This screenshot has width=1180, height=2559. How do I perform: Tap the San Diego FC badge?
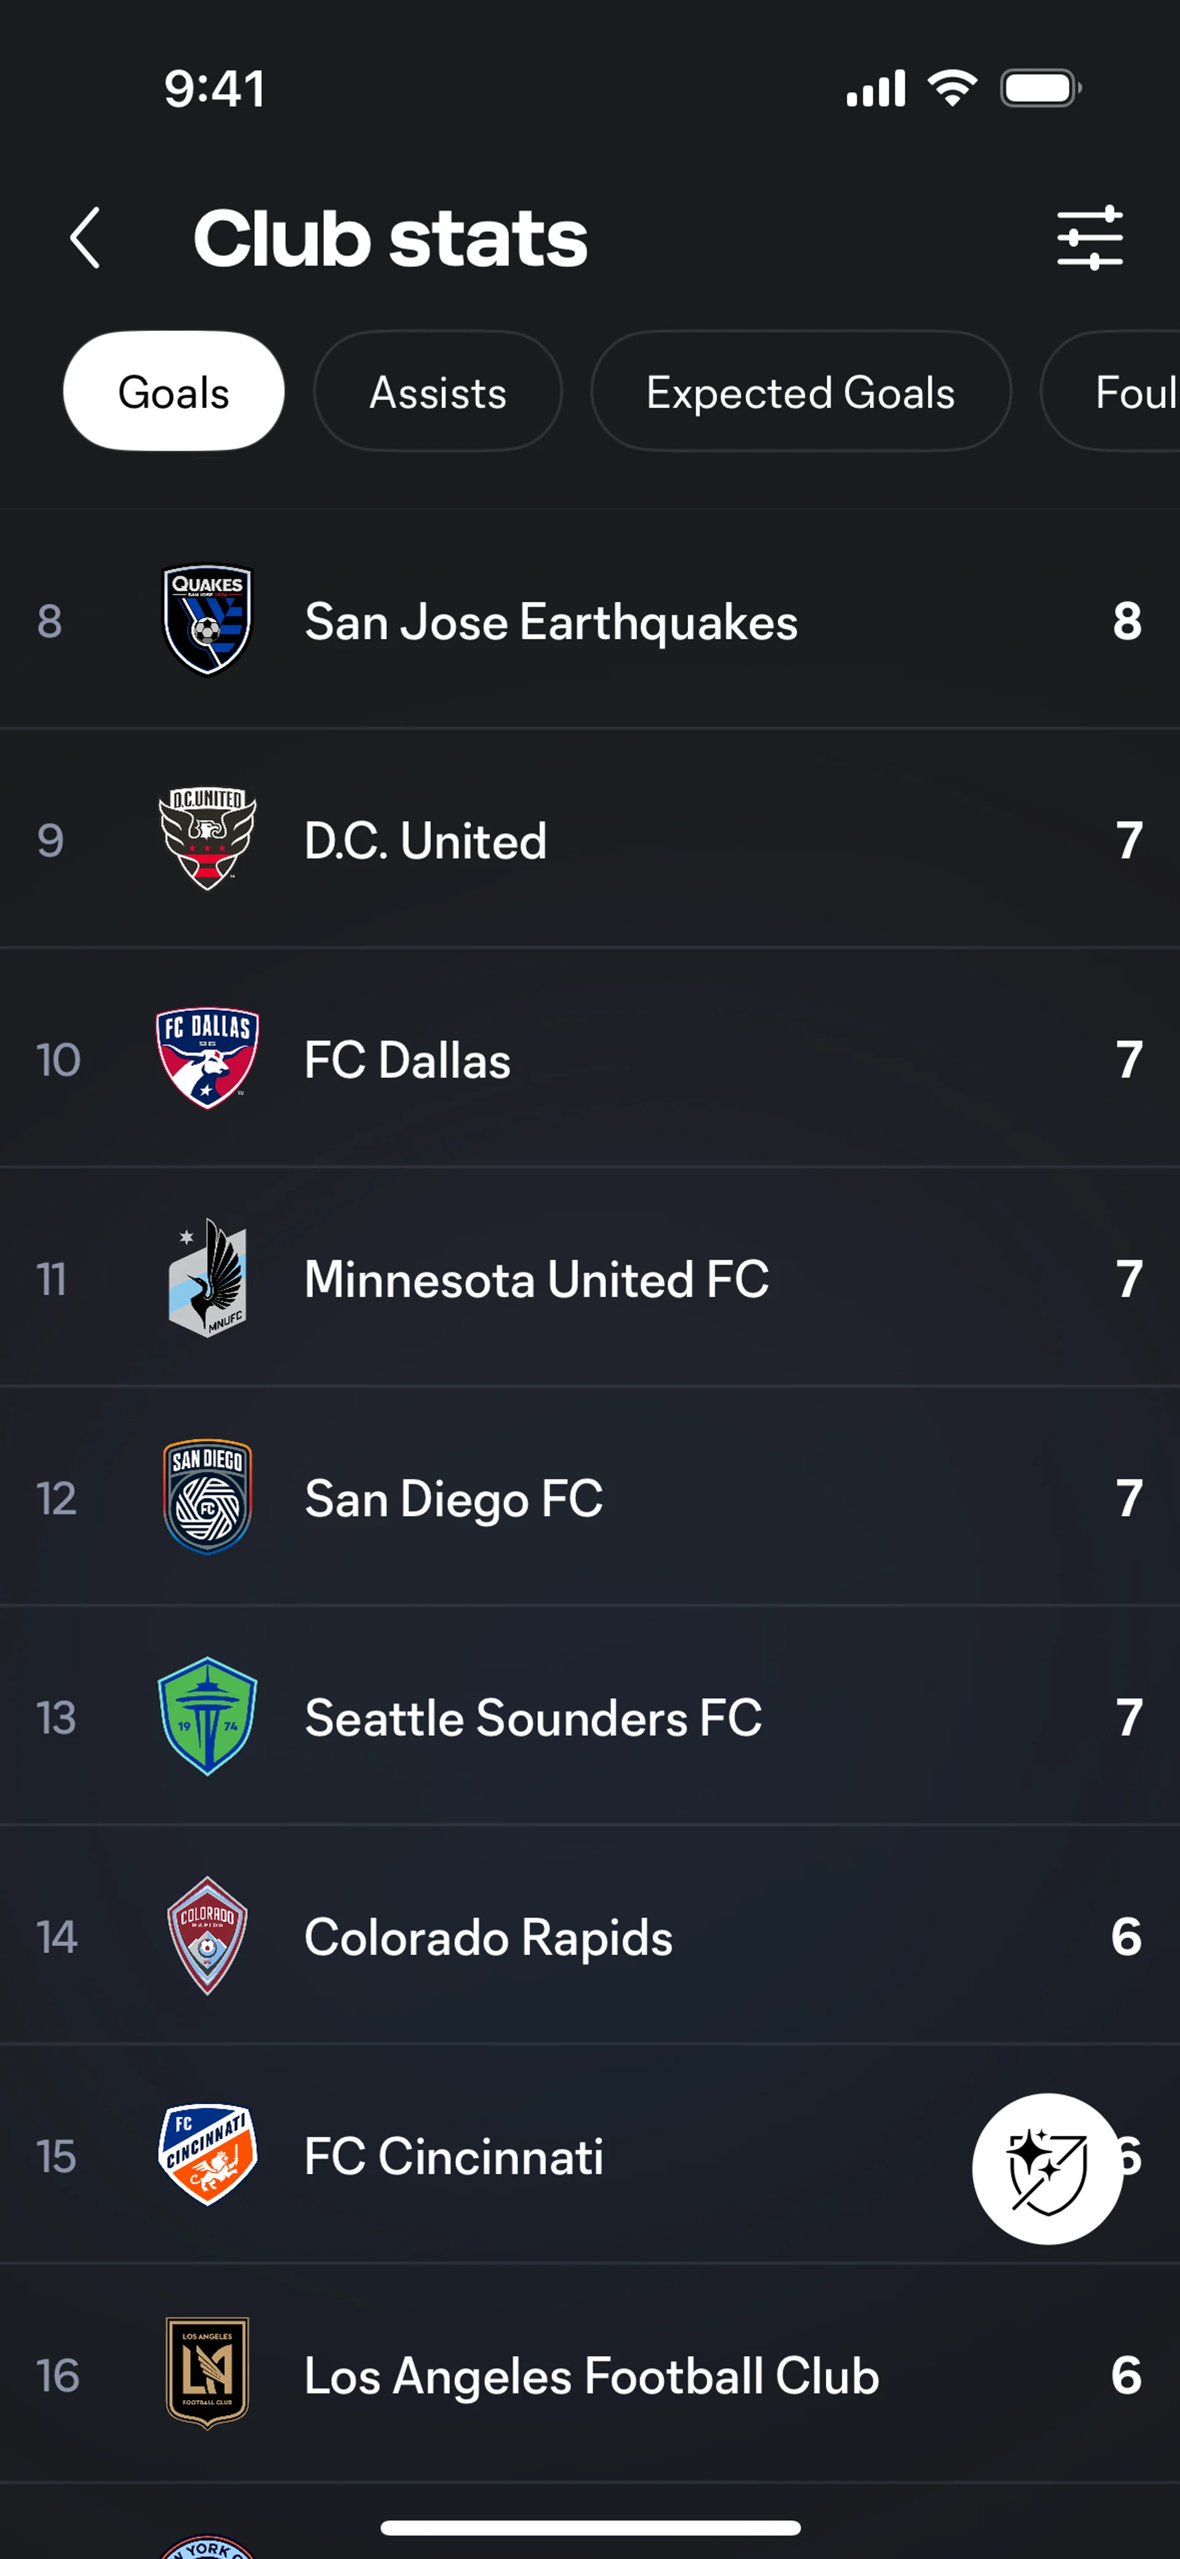click(x=208, y=1497)
